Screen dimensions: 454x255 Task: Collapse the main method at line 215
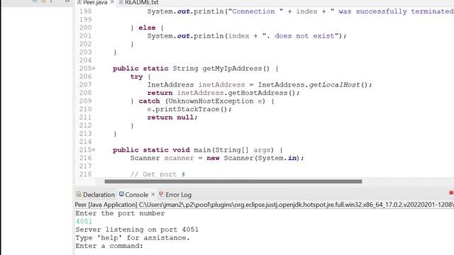(94, 149)
